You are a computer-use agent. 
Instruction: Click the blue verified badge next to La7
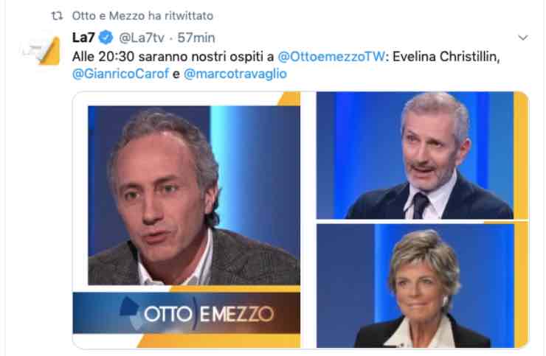(106, 38)
